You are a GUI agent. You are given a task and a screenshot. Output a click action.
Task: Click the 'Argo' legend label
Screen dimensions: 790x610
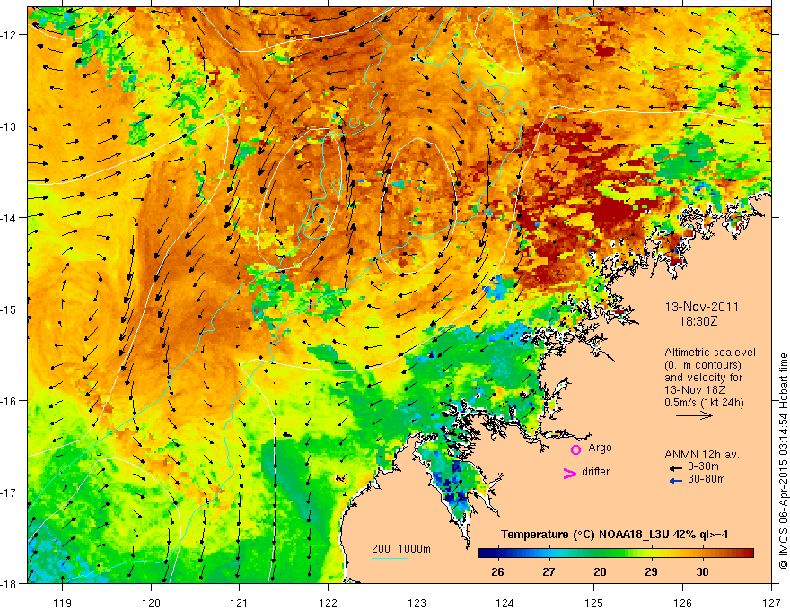coord(600,448)
